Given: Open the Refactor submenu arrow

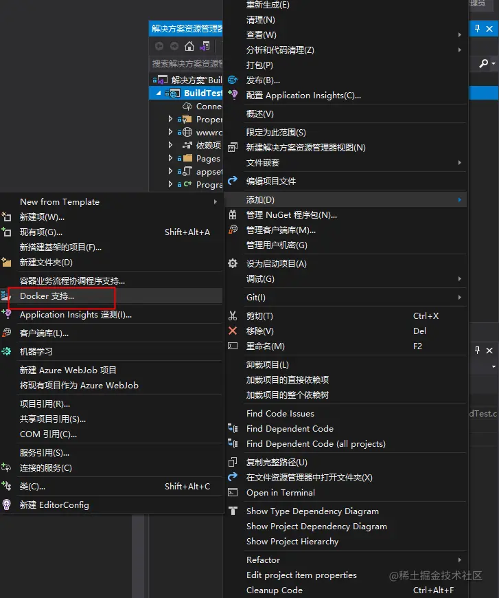Looking at the screenshot, I should click(460, 560).
